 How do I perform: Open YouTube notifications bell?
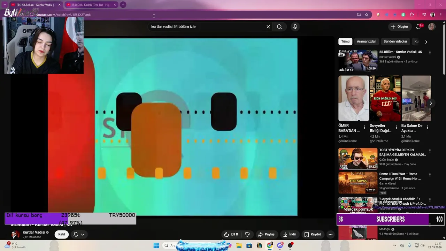tap(419, 27)
